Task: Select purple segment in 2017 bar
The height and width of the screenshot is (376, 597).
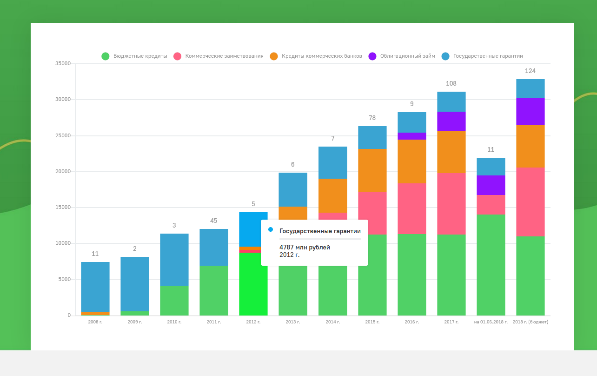Action: (x=451, y=121)
